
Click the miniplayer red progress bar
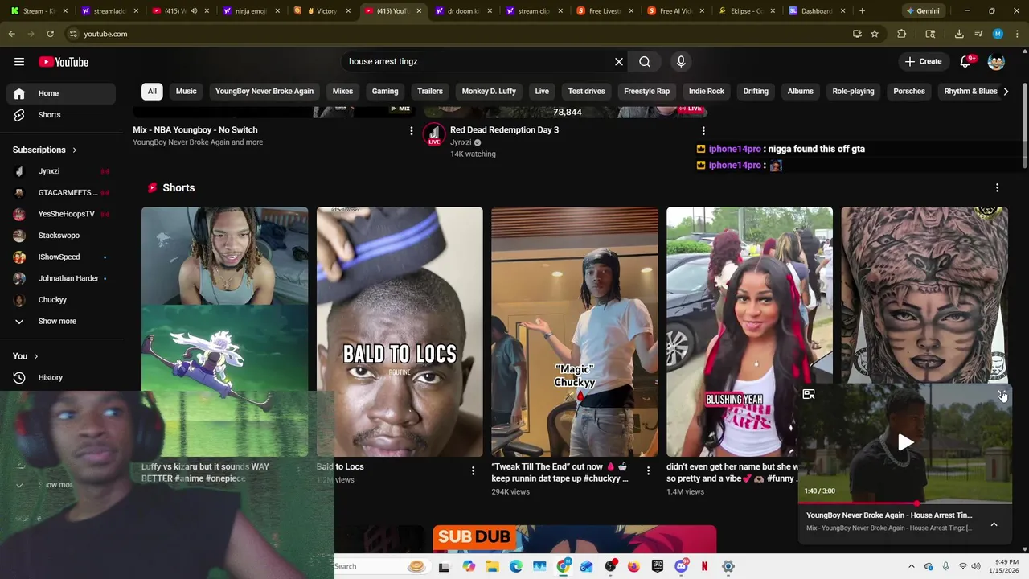click(905, 503)
